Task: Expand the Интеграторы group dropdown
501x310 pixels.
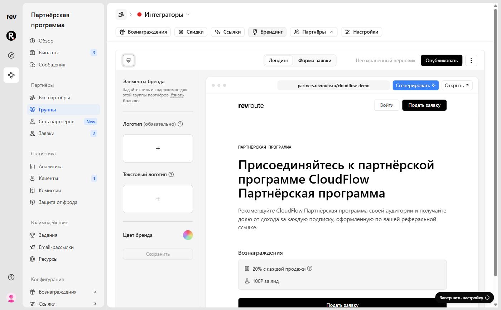Action: [163, 15]
